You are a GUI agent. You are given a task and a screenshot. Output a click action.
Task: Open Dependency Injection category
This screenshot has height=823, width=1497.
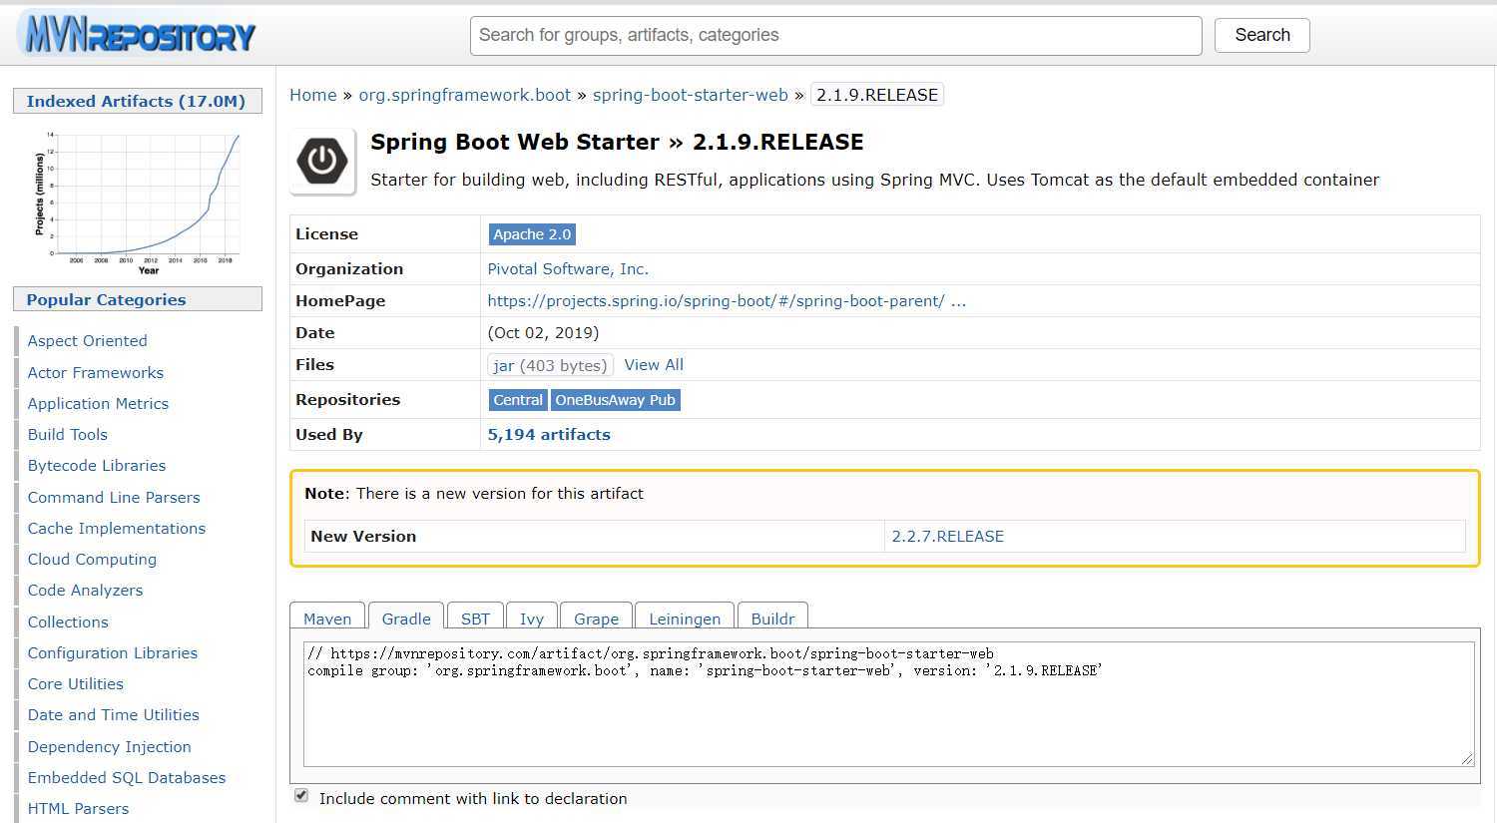pyautogui.click(x=110, y=747)
